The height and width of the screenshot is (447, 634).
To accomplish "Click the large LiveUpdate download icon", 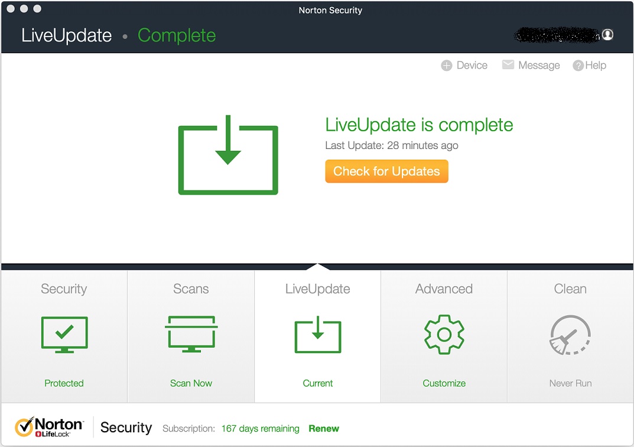I will [x=228, y=155].
